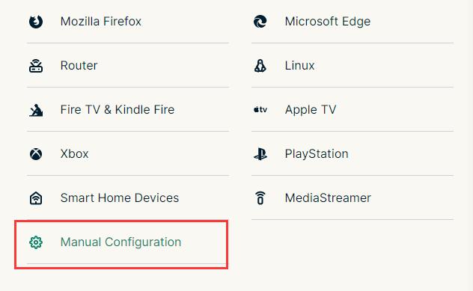Screen dimensions: 473x291
Task: Click the MediaStreamer antenna icon
Action: coord(260,198)
